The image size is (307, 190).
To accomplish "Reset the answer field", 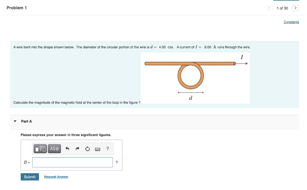I will (87, 148).
